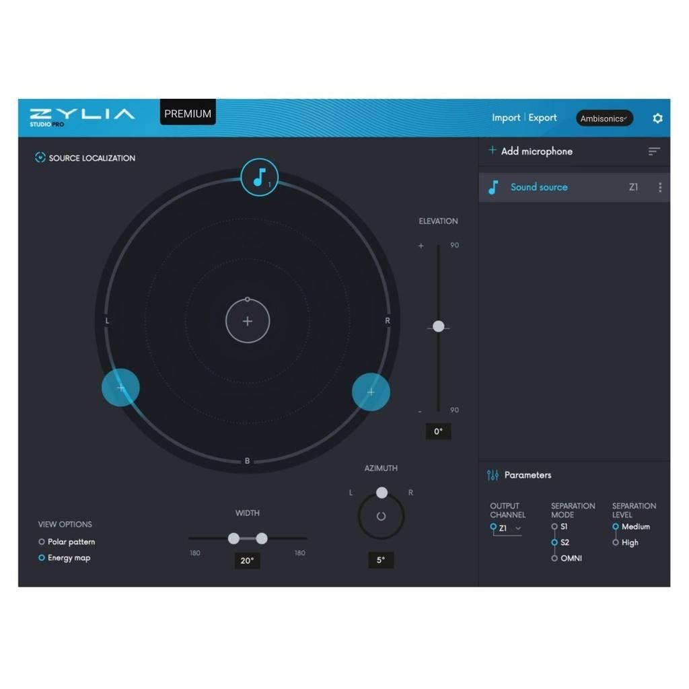Click the Elevation slider handle
689x689 pixels.
coord(439,326)
